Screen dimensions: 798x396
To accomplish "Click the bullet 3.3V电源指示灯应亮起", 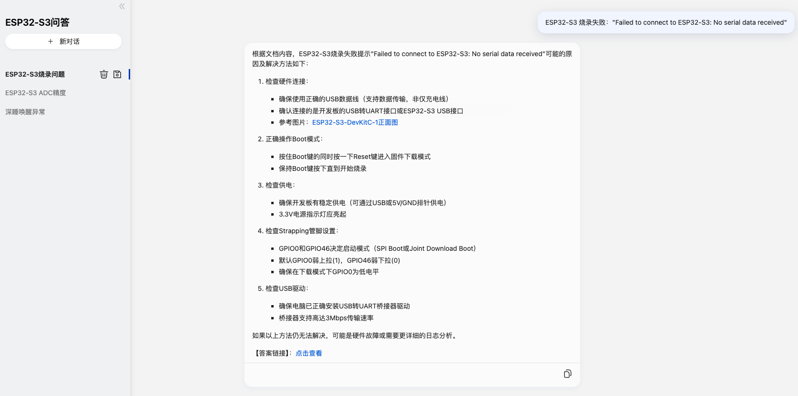I will pos(313,214).
